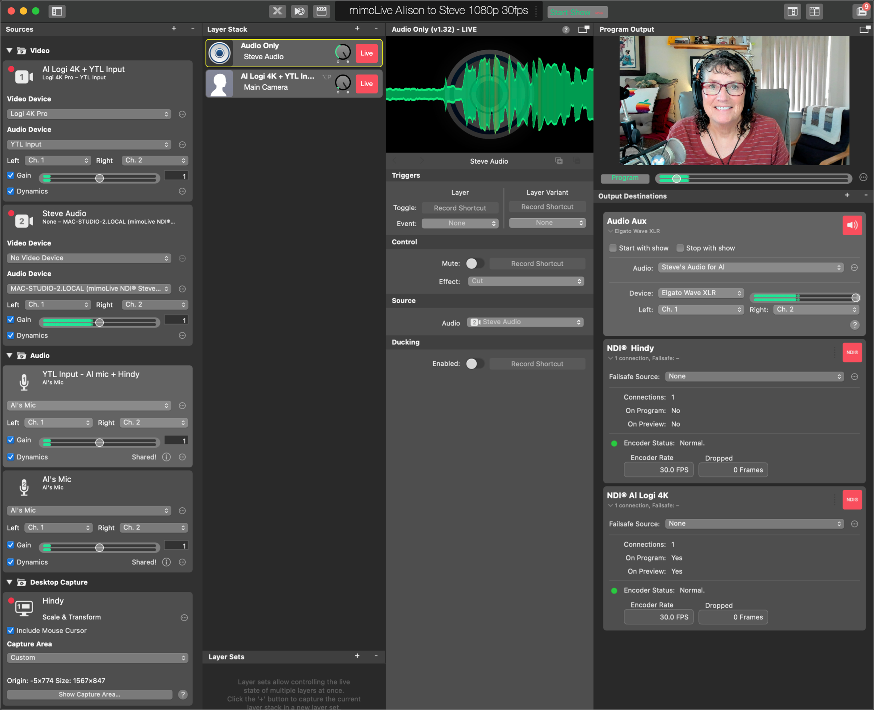
Task: Click the Program audio button
Action: [x=625, y=178]
